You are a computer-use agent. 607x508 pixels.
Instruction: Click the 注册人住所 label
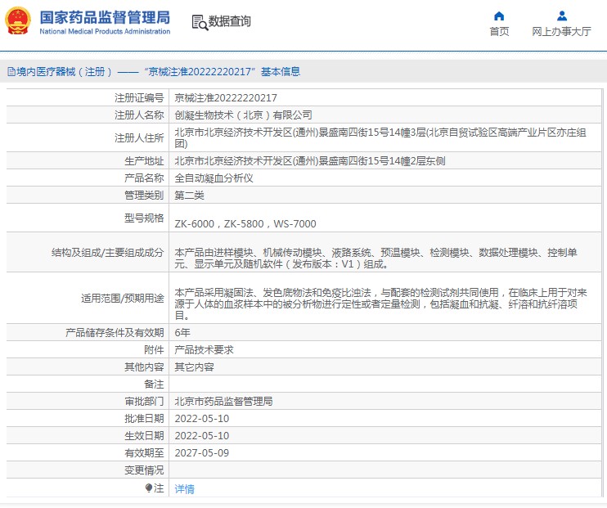tap(139, 138)
